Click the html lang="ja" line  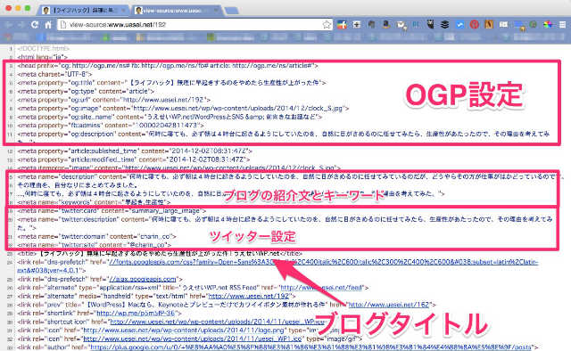43,57
